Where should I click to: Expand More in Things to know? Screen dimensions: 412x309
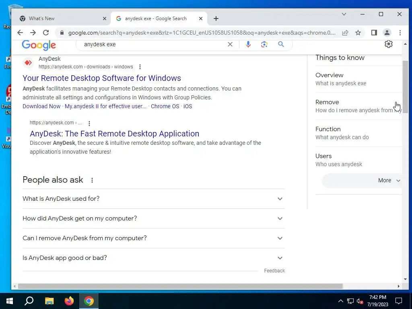[x=363, y=181]
